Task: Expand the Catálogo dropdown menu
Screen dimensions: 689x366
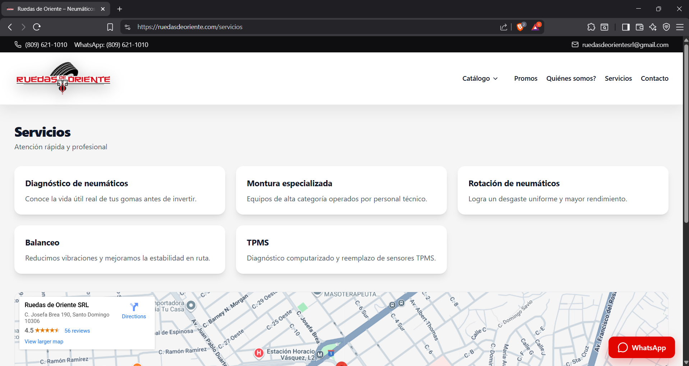Action: coord(480,78)
